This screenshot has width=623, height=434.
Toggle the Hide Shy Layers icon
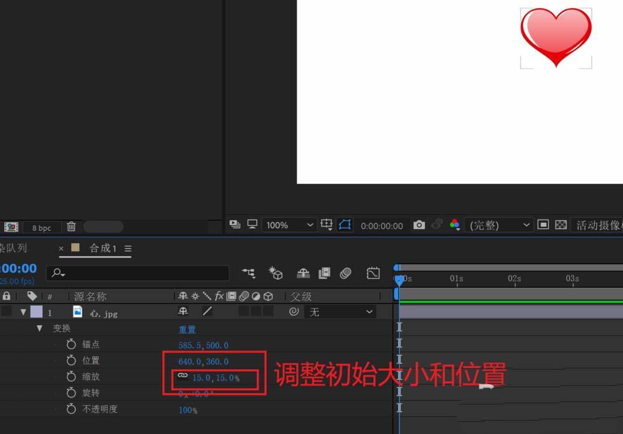303,274
